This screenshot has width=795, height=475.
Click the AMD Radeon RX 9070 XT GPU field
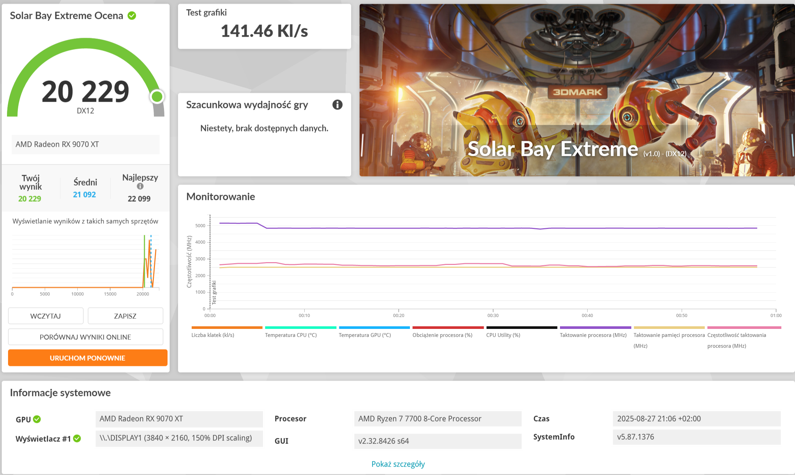click(179, 419)
